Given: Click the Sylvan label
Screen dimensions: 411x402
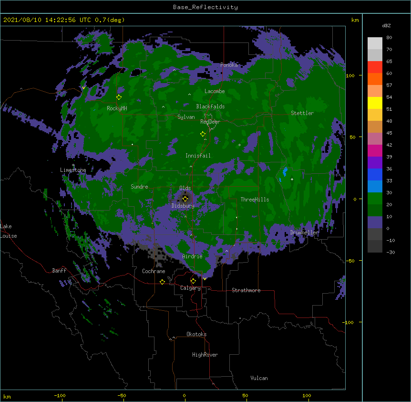Looking at the screenshot, I should pyautogui.click(x=186, y=117).
